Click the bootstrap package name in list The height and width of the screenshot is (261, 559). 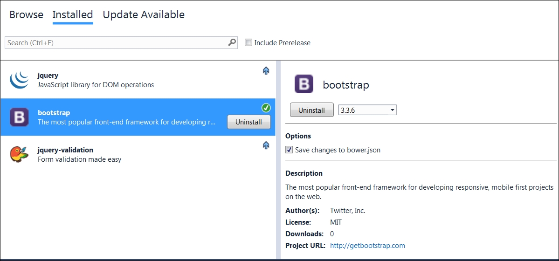[54, 113]
